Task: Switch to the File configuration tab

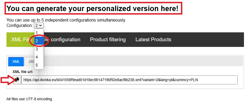Action: coord(62,40)
